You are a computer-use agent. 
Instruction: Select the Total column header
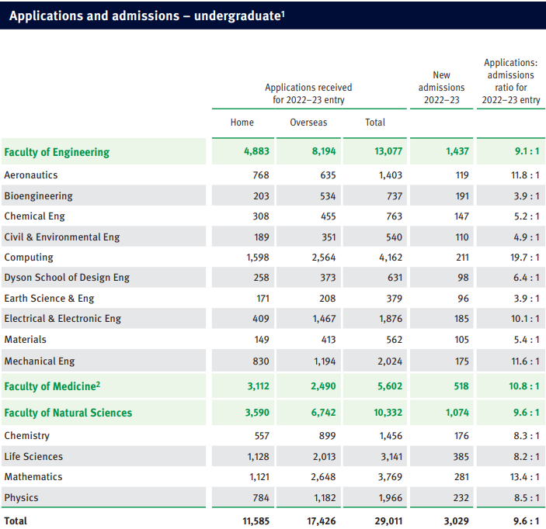tap(375, 123)
